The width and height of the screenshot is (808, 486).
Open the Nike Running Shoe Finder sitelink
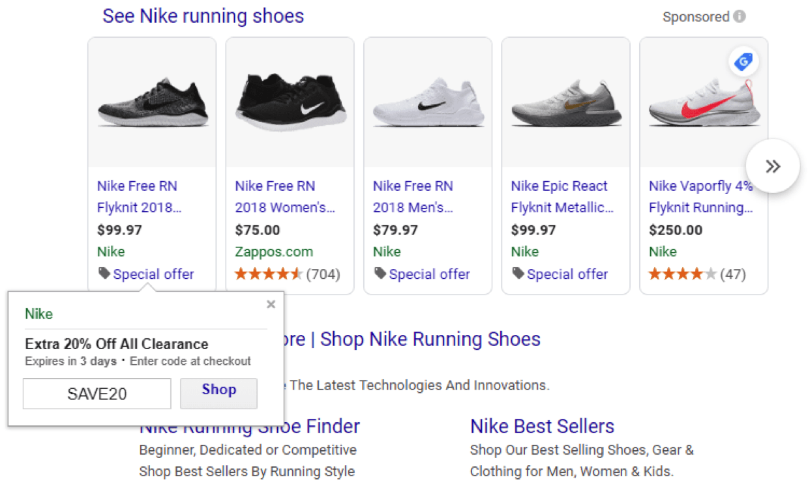250,427
